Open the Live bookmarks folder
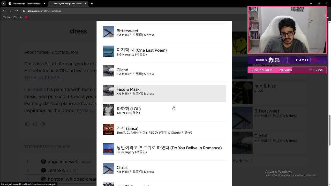 [7, 17]
